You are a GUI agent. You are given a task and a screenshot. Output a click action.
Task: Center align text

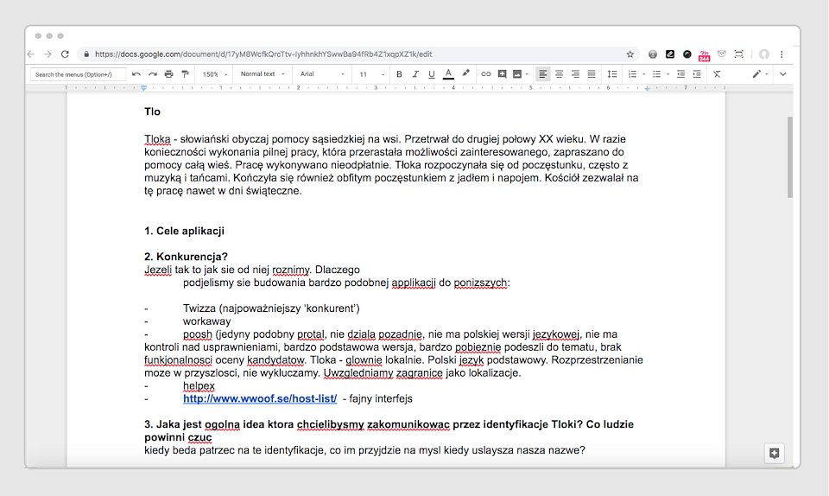pos(559,74)
